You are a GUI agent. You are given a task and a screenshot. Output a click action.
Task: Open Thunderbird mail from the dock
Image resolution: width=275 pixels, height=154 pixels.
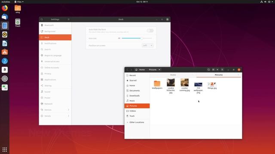coord(5,17)
